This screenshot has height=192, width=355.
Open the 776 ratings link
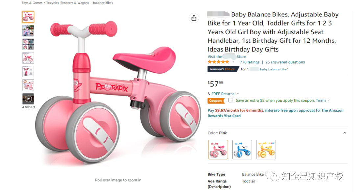pos(249,62)
